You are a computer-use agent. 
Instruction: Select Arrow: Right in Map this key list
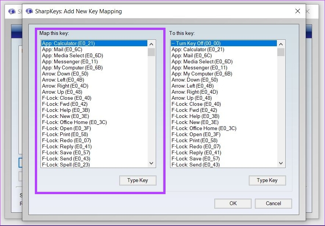pos(94,86)
